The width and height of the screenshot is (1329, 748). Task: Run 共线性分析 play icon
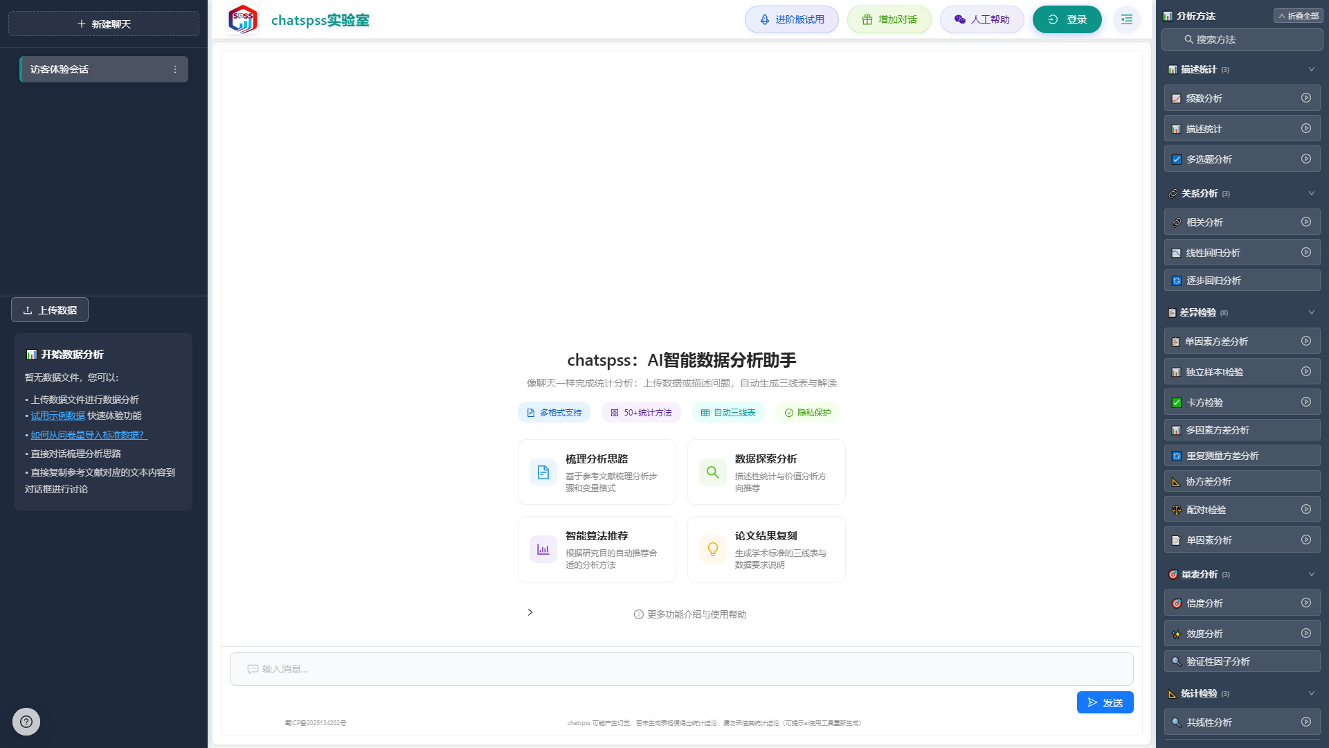pos(1306,722)
